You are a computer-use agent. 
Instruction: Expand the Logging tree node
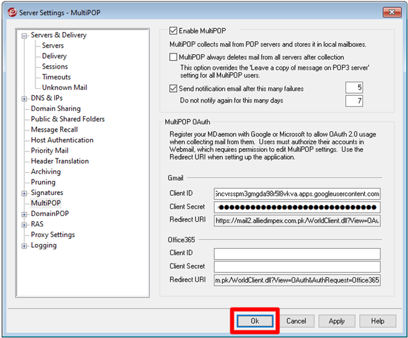pos(25,246)
